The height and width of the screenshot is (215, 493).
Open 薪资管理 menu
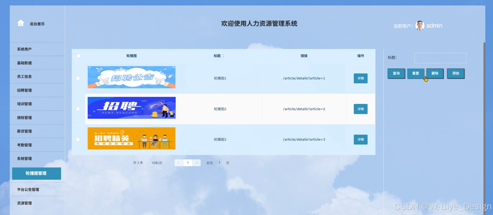click(x=37, y=131)
